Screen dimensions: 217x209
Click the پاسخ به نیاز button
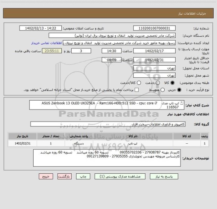tap(164, 176)
